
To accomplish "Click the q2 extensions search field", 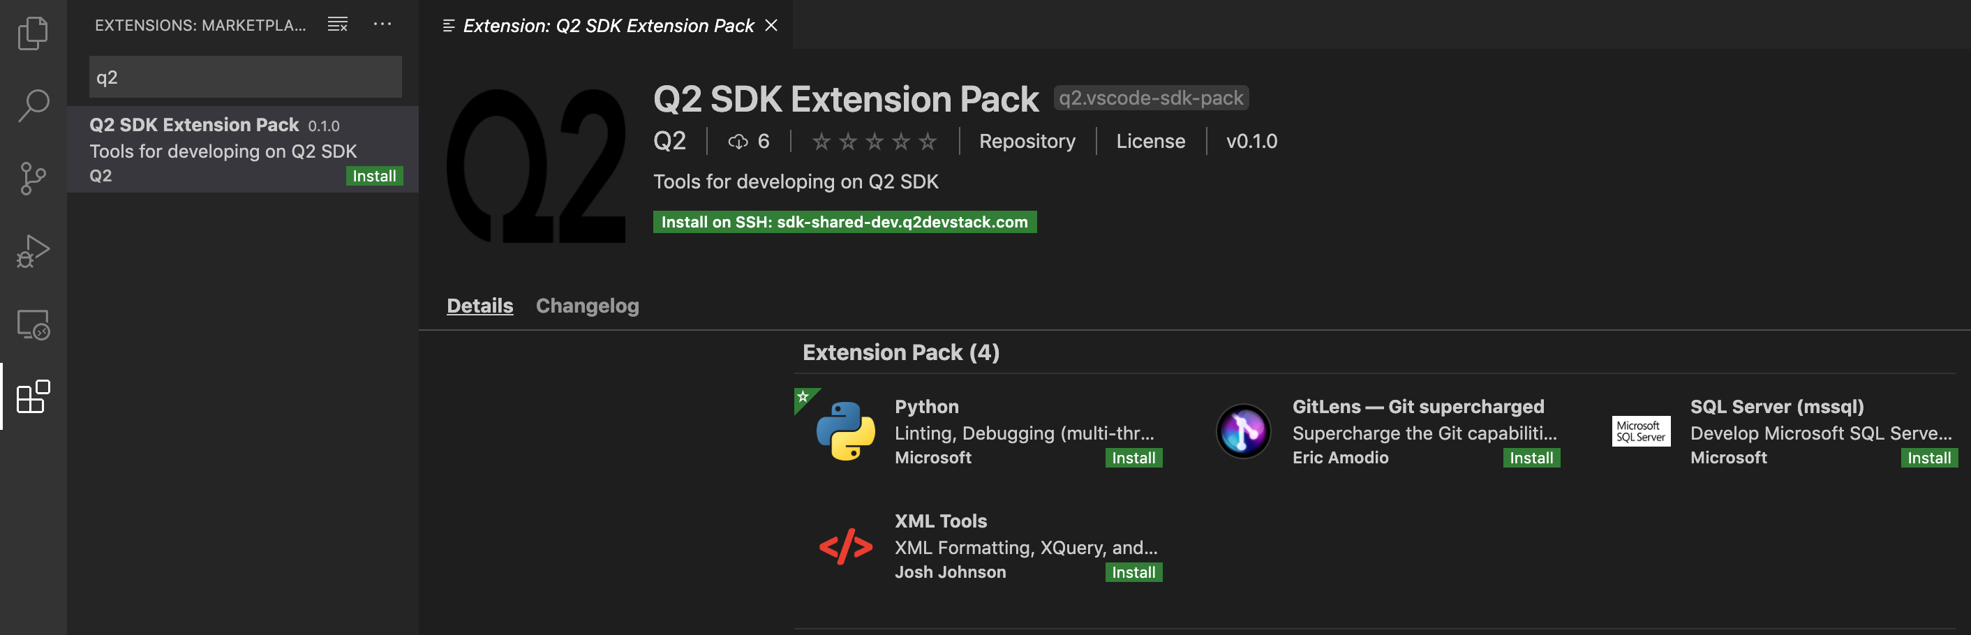I will point(245,77).
